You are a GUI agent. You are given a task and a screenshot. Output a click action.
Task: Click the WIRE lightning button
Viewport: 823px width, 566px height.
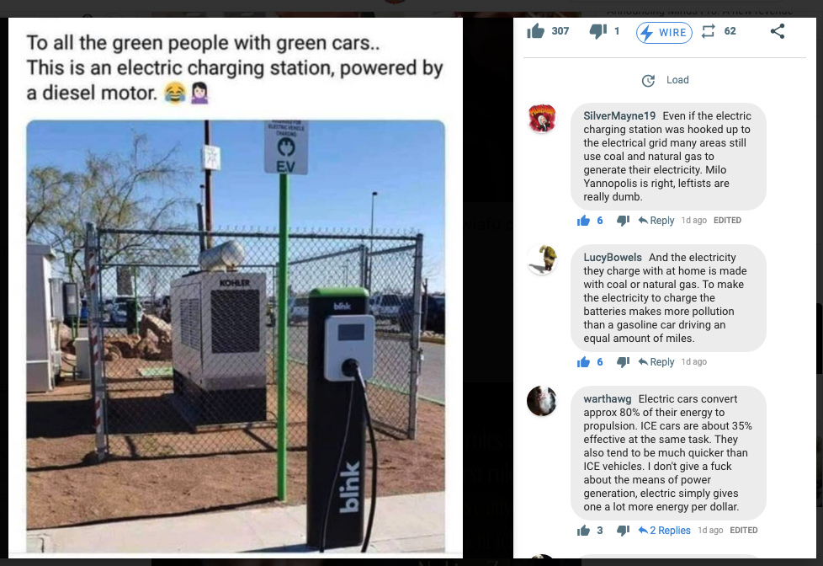(x=664, y=33)
